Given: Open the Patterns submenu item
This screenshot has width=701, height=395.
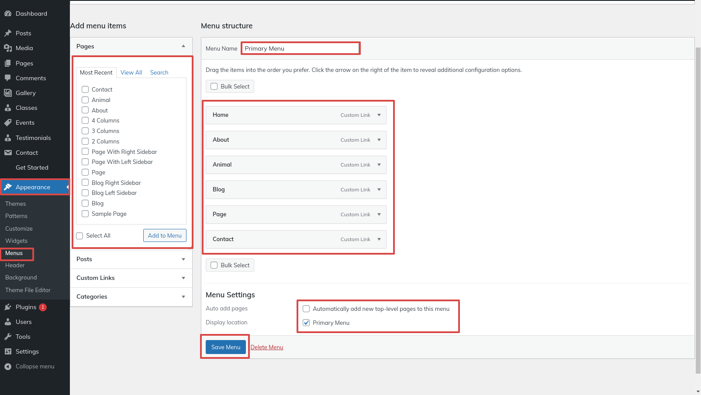Looking at the screenshot, I should click(x=16, y=216).
